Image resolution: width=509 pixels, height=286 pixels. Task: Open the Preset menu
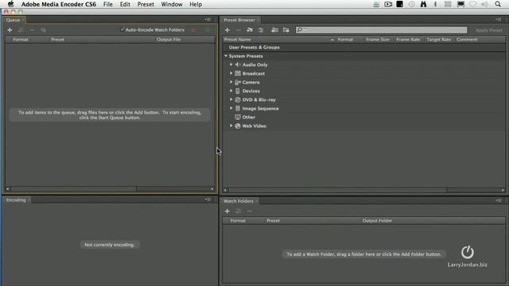pos(146,4)
